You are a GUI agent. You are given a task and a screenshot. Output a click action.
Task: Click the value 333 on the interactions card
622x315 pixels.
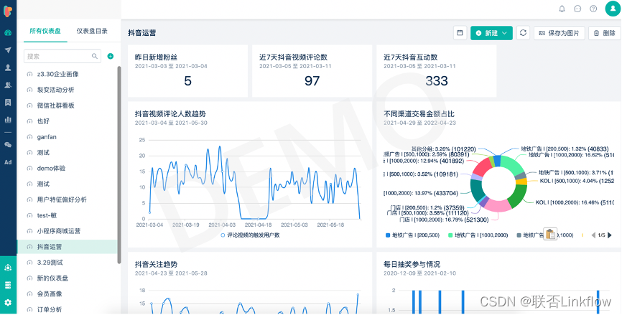tap(437, 81)
